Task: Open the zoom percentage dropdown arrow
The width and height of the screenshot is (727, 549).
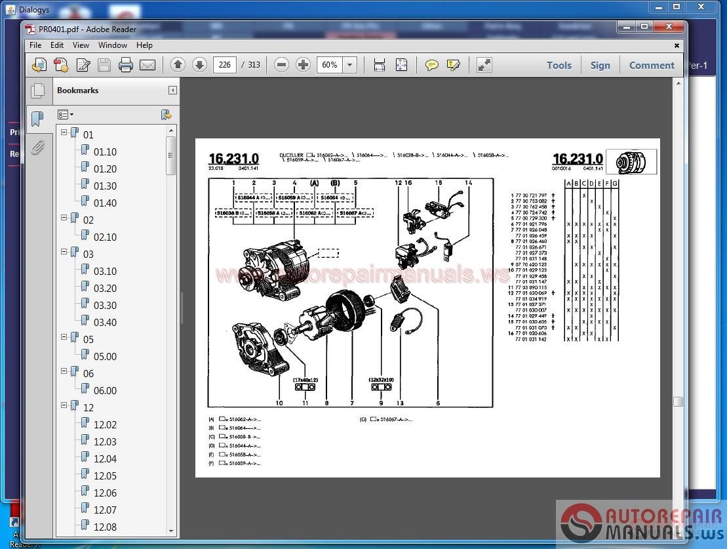Action: point(349,65)
